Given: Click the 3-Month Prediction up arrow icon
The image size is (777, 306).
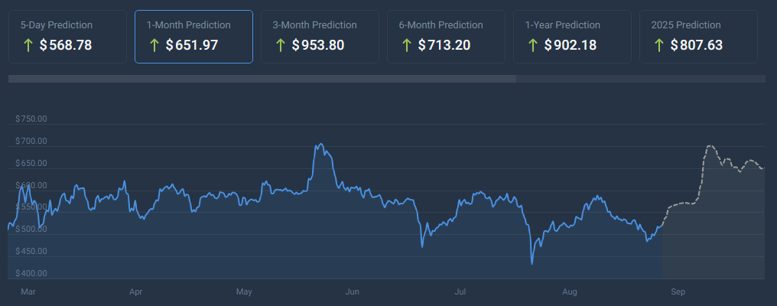Looking at the screenshot, I should click(x=281, y=45).
